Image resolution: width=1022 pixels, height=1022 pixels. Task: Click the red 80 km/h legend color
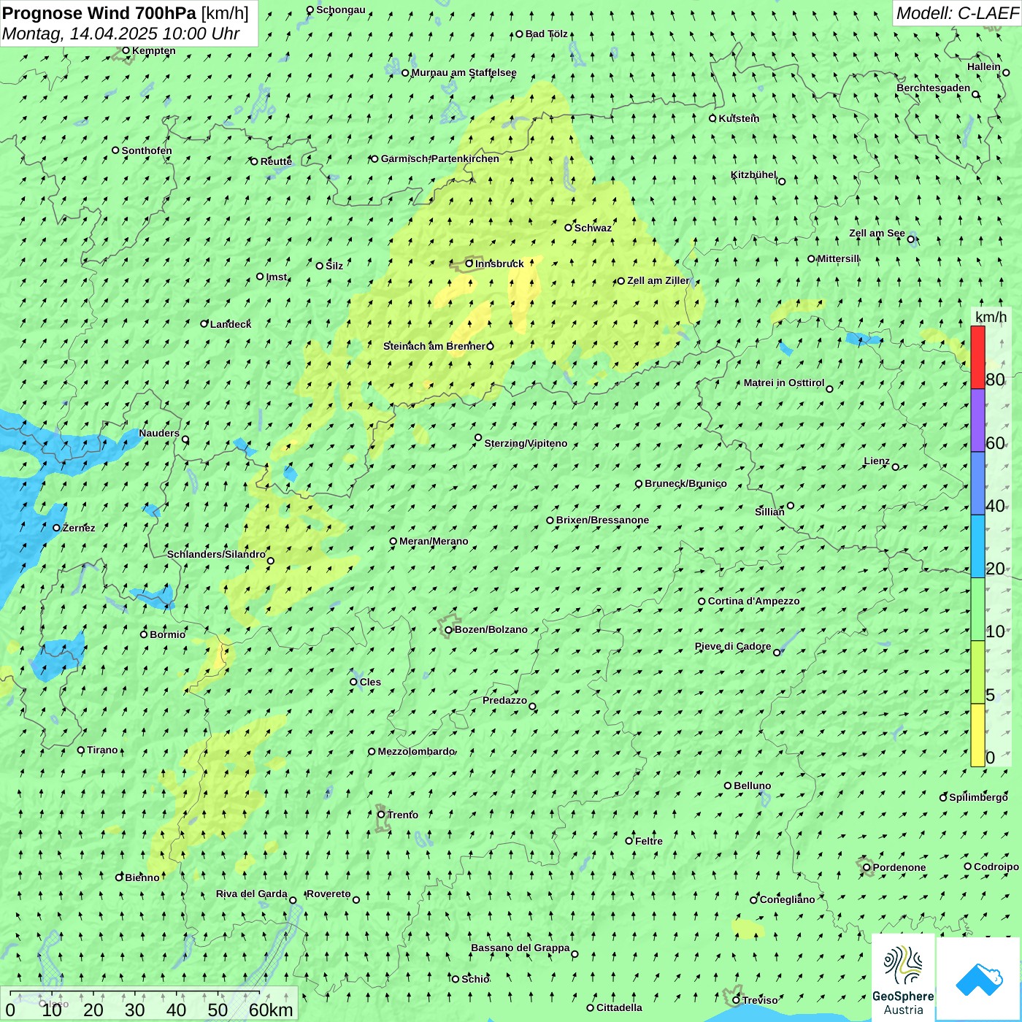(977, 357)
